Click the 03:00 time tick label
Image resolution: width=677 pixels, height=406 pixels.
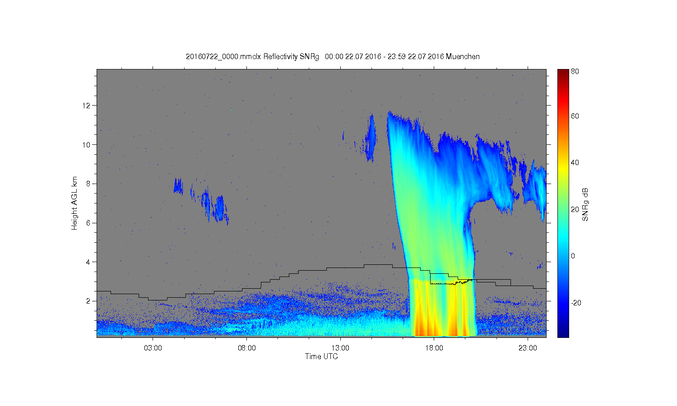pyautogui.click(x=153, y=348)
